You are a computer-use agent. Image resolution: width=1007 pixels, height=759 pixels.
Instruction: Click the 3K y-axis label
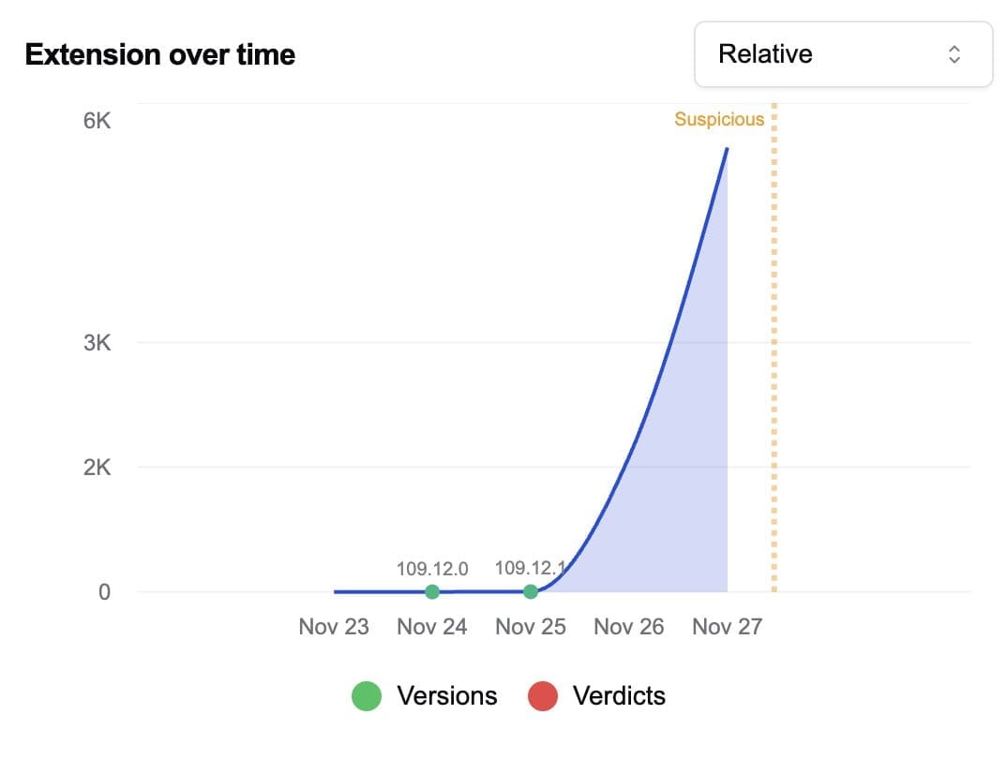[x=97, y=343]
